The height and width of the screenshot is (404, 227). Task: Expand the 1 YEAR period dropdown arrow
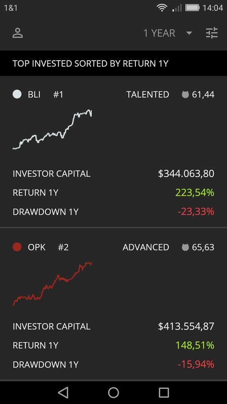click(189, 33)
